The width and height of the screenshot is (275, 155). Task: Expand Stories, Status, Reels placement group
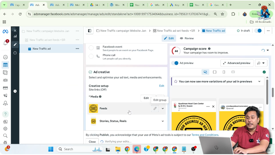[x=163, y=121]
